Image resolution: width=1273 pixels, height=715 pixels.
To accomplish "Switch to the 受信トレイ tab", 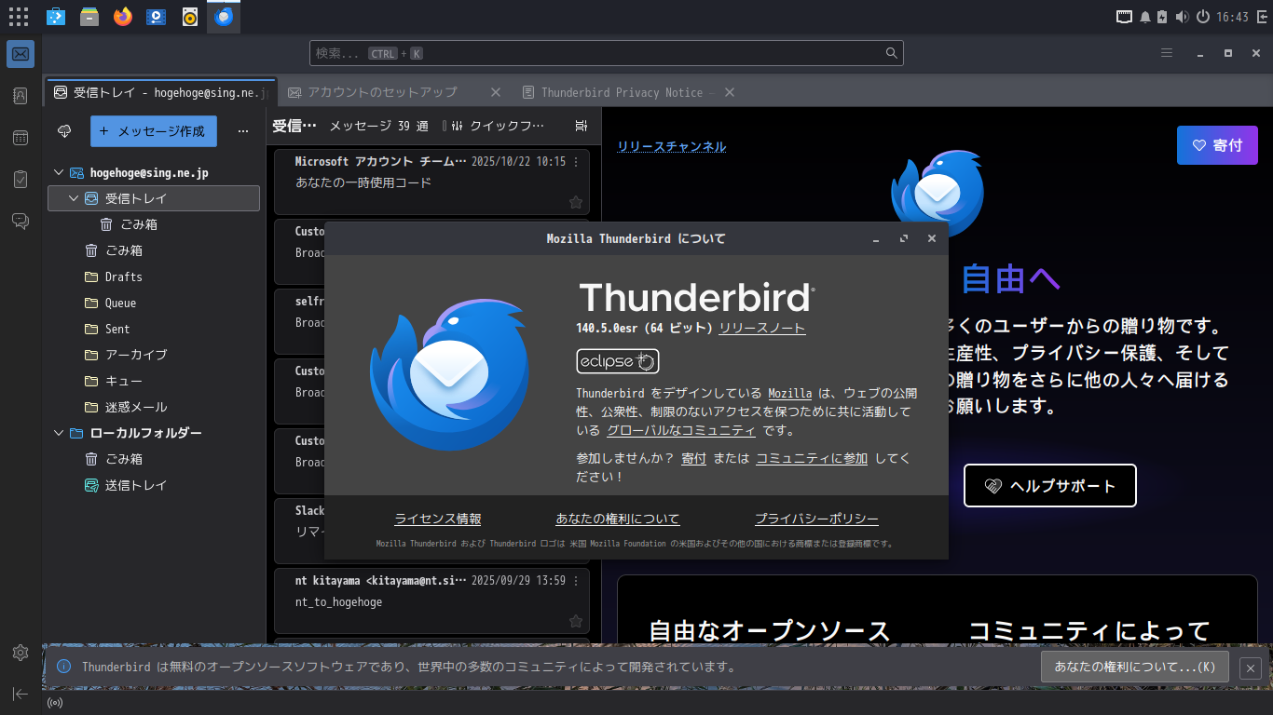I will [160, 92].
